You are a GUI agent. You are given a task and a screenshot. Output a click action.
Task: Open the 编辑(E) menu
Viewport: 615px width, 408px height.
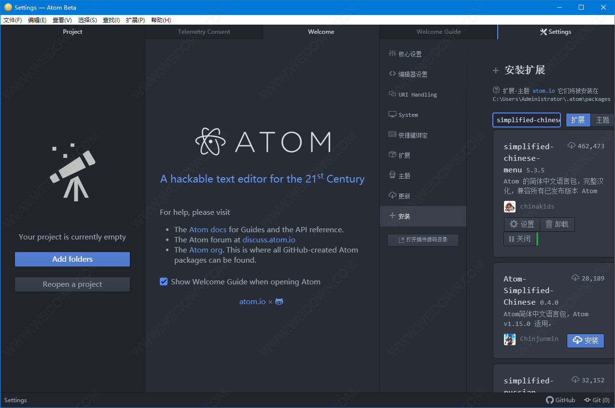tap(37, 20)
